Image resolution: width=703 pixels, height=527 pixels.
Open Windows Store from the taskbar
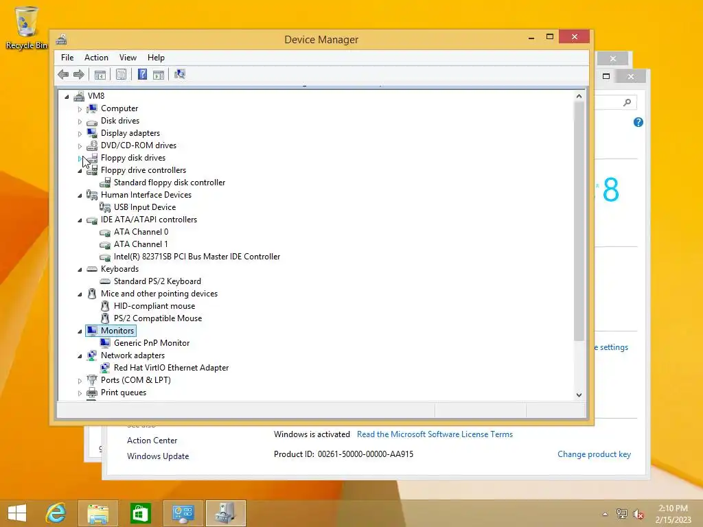pos(140,513)
